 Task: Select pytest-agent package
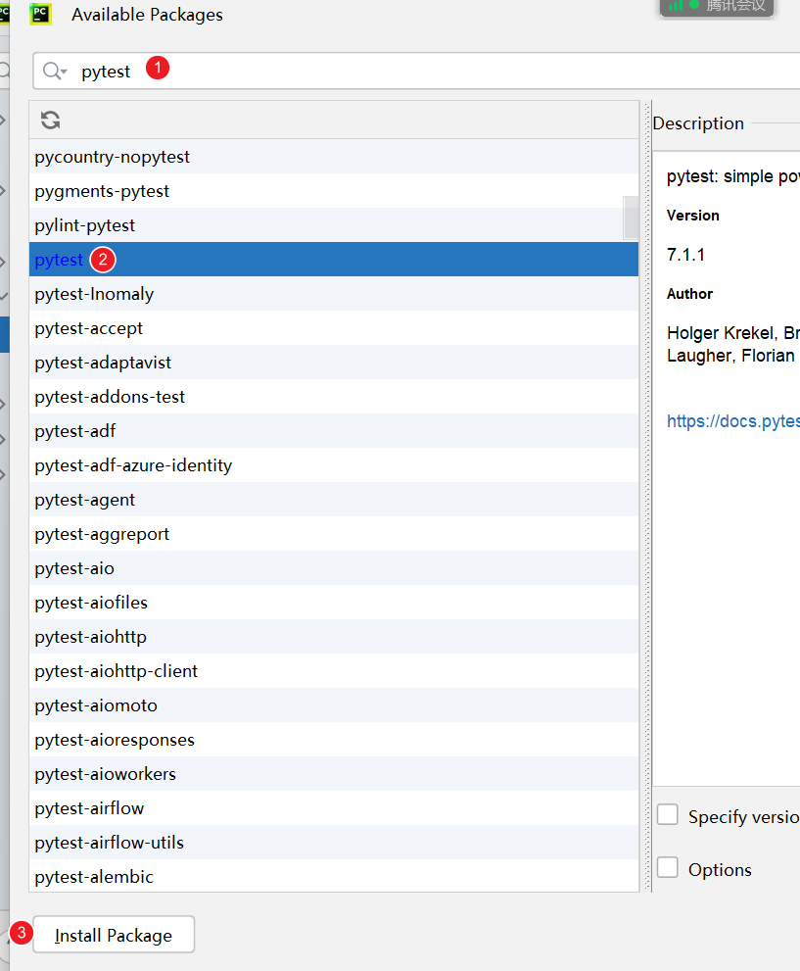click(334, 499)
